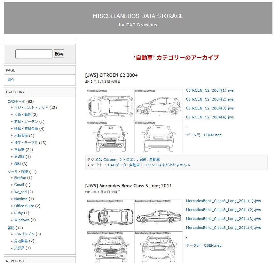This screenshot has height=263, width=275.
Task: Click the CATEGORY sidebar heading
Action: pyautogui.click(x=15, y=92)
